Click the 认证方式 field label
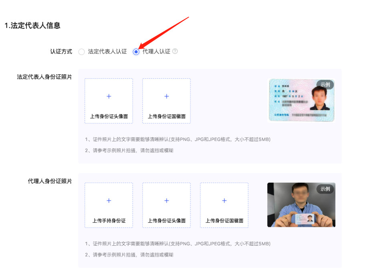This screenshot has height=269, width=392. pos(61,51)
